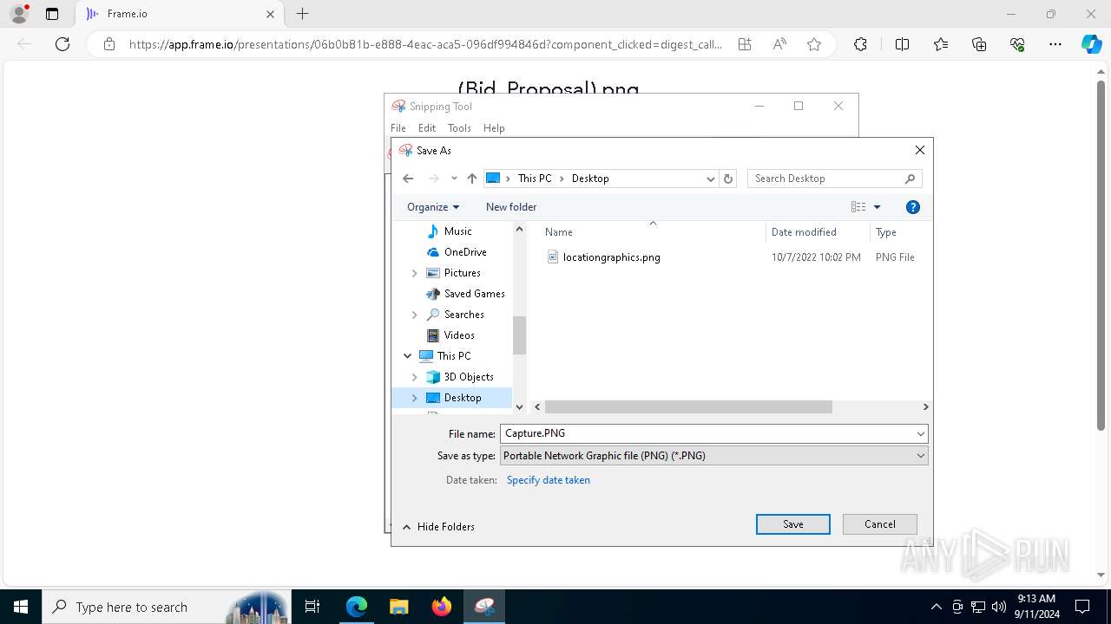Open Save as type dropdown
1111x624 pixels.
pos(713,456)
